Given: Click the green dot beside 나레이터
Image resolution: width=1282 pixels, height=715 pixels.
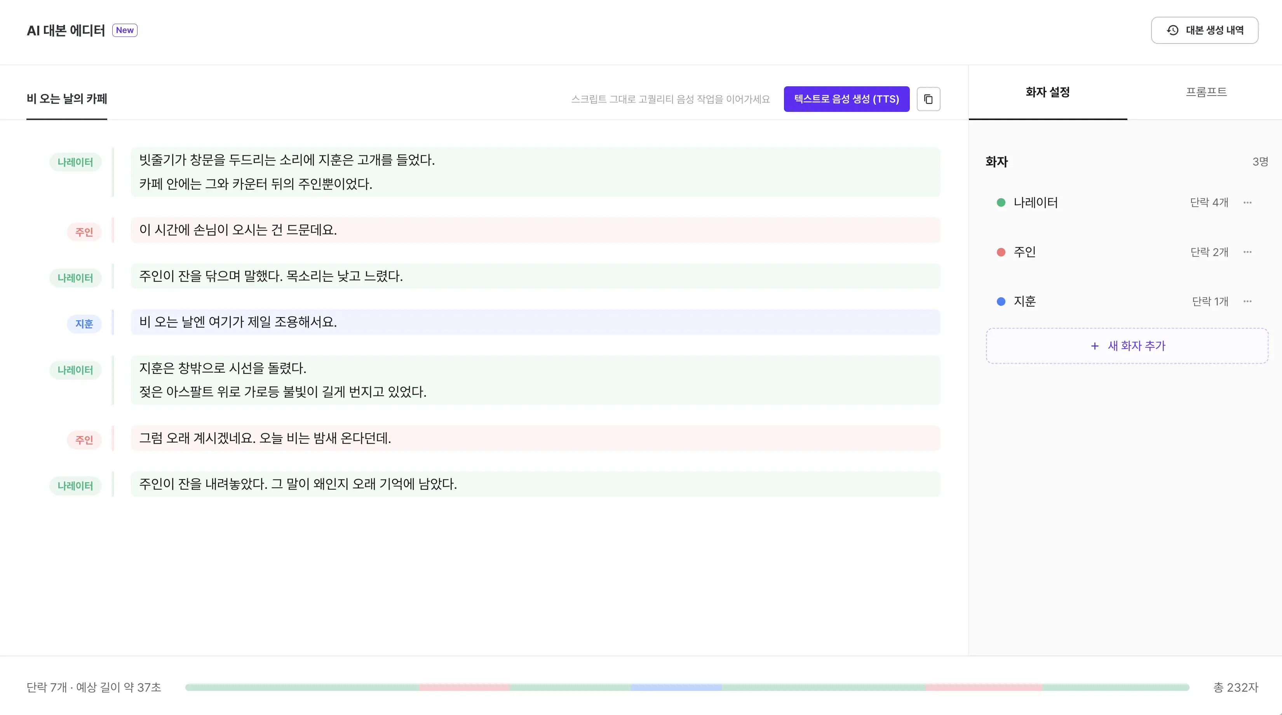Looking at the screenshot, I should click(1001, 203).
